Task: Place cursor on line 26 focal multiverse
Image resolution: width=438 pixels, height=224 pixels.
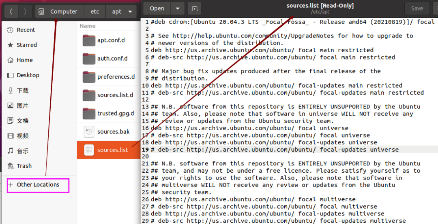Action: pos(253,199)
